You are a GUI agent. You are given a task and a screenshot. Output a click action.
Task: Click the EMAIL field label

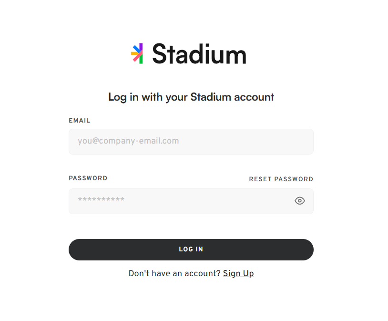(x=80, y=120)
